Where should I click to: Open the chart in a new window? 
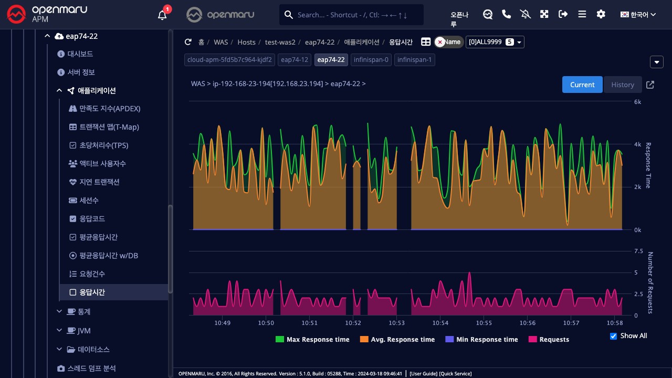click(650, 85)
